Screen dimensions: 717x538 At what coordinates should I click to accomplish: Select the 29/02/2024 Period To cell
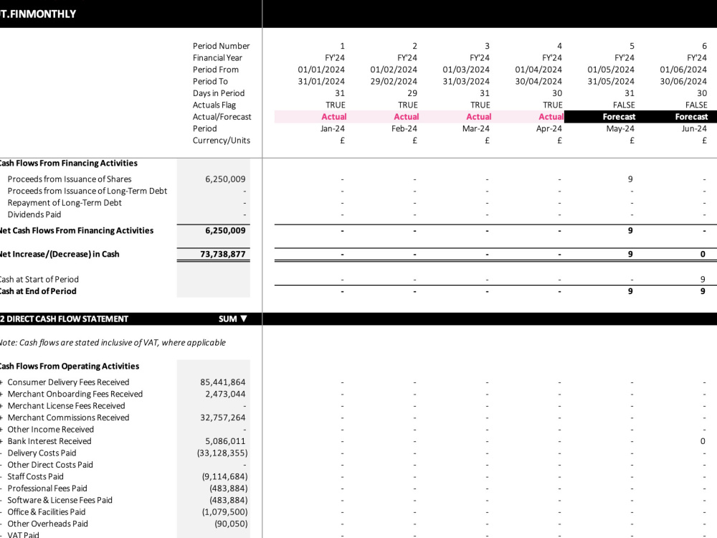(x=393, y=82)
